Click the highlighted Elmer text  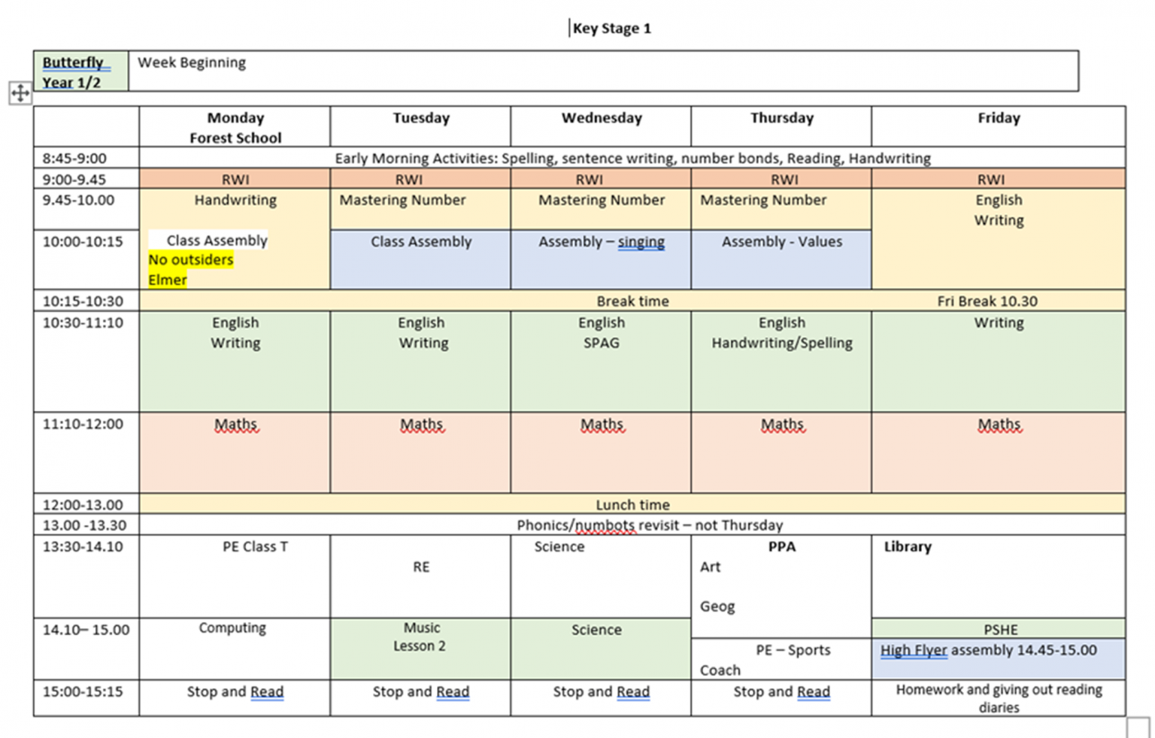(168, 280)
